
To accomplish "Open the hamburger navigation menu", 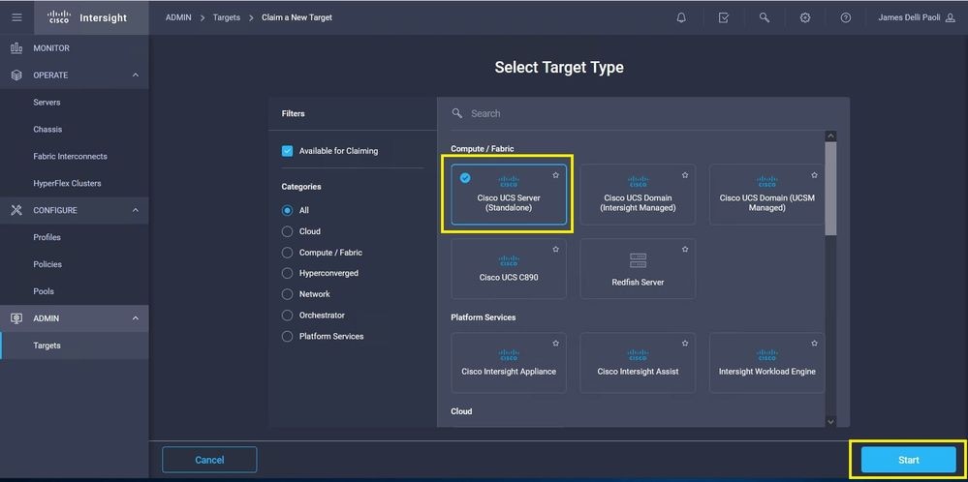I will click(16, 17).
